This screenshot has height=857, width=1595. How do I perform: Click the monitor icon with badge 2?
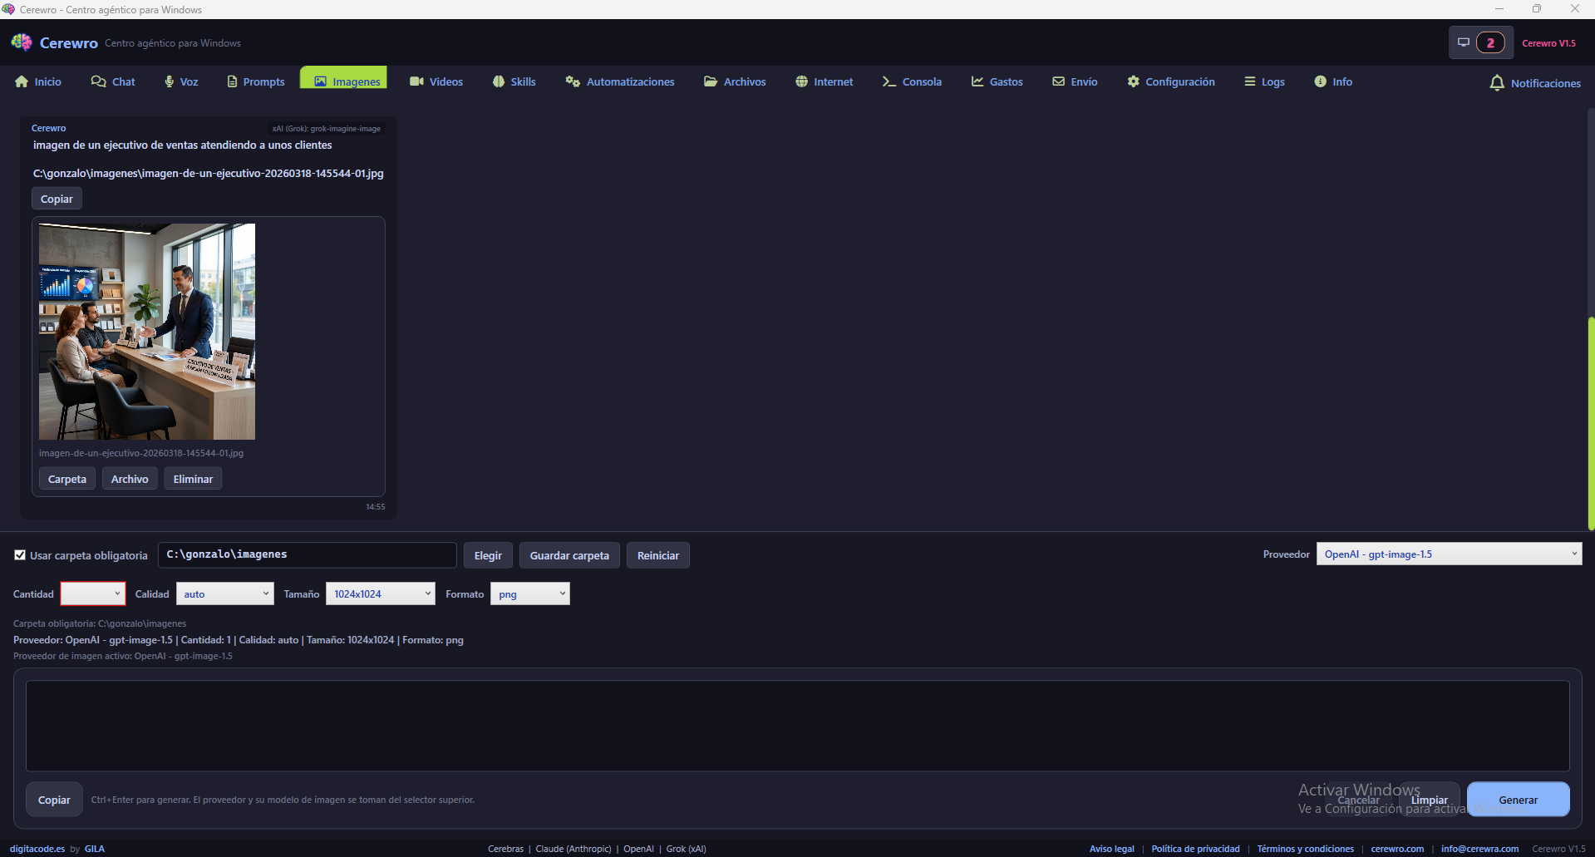pos(1464,43)
